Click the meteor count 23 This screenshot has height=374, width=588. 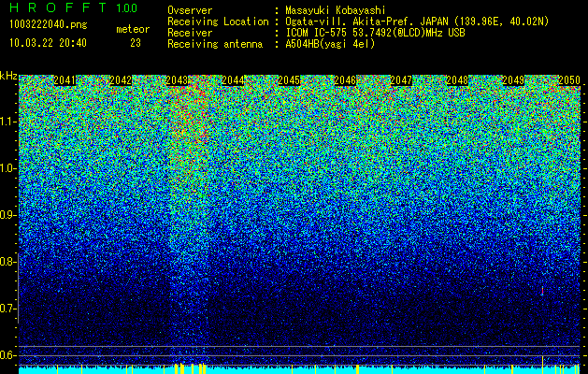[136, 43]
